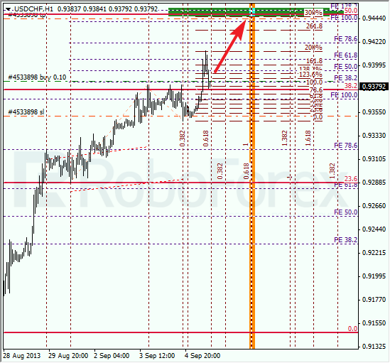Screen dimensions: 390x363
Task: Click the black 0.93792 current price tag
Action: click(x=374, y=87)
